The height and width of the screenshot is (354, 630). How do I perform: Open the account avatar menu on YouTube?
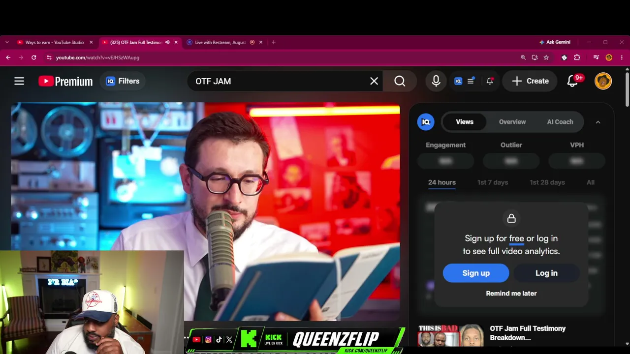(x=603, y=81)
